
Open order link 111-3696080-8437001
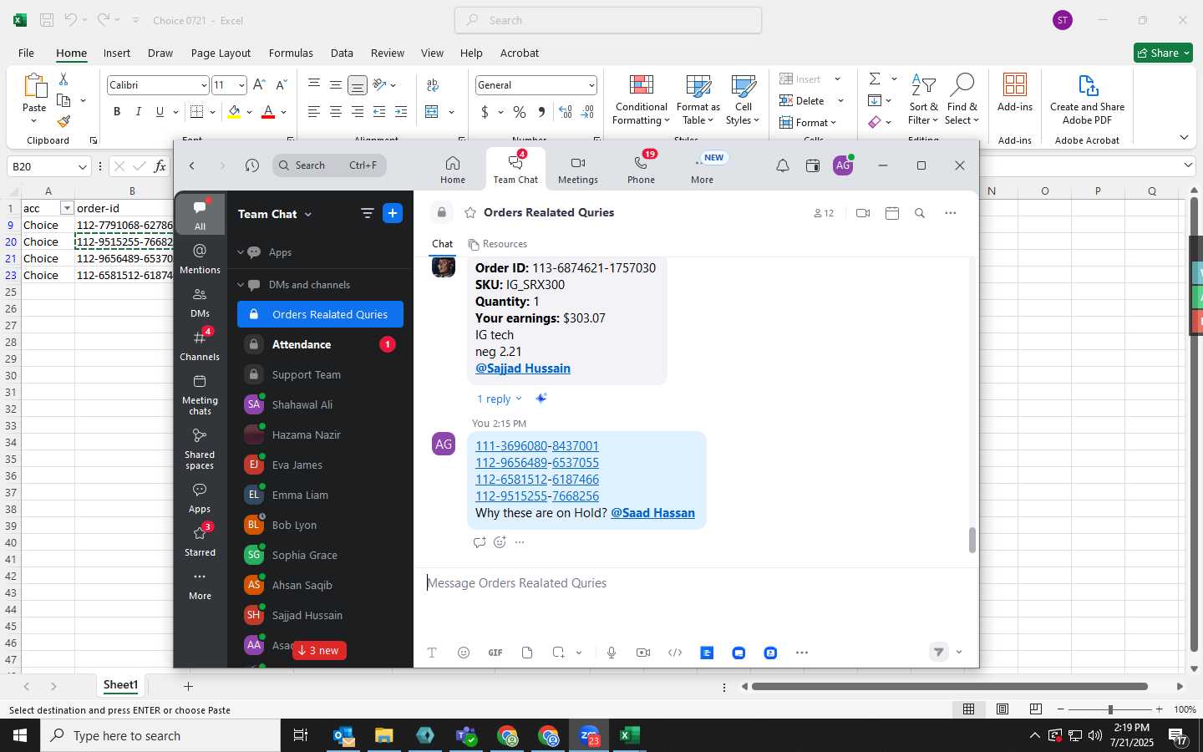tap(537, 446)
